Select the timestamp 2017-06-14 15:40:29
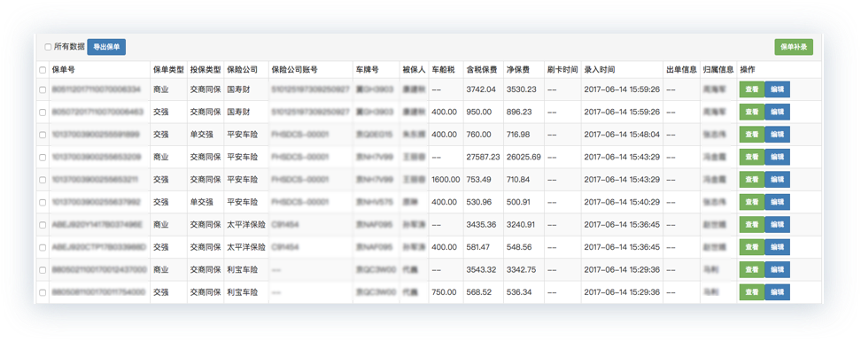This screenshot has height=341, width=861. pyautogui.click(x=622, y=202)
